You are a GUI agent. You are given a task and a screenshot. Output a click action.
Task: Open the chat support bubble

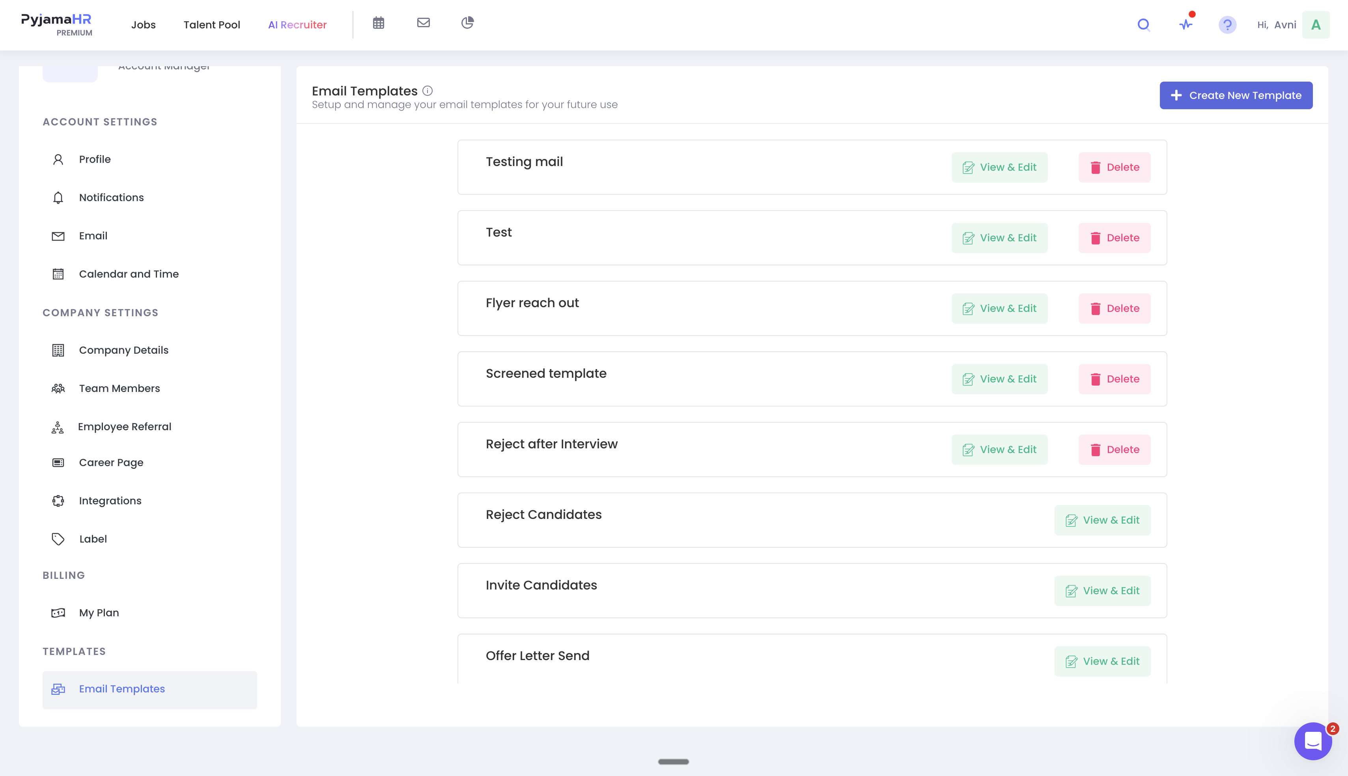1313,741
